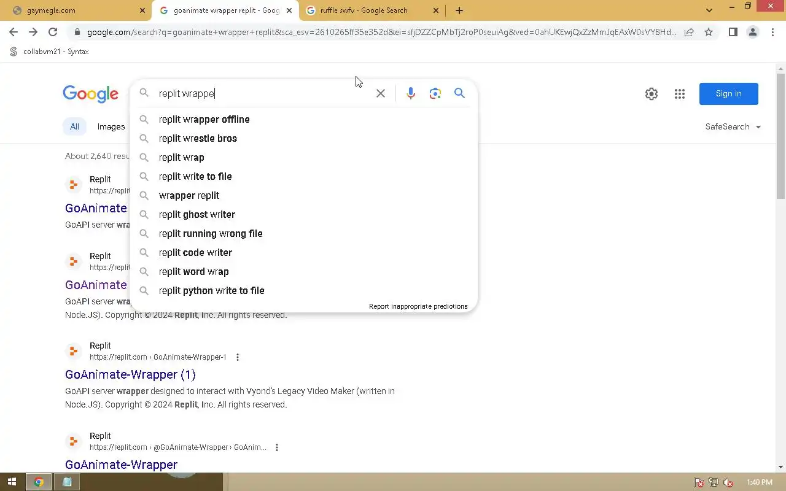This screenshot has height=491, width=786.
Task: Choose suggestion replit wrapper offline
Action: pos(304,119)
